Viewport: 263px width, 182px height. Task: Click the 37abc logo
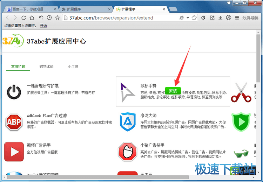[13, 41]
